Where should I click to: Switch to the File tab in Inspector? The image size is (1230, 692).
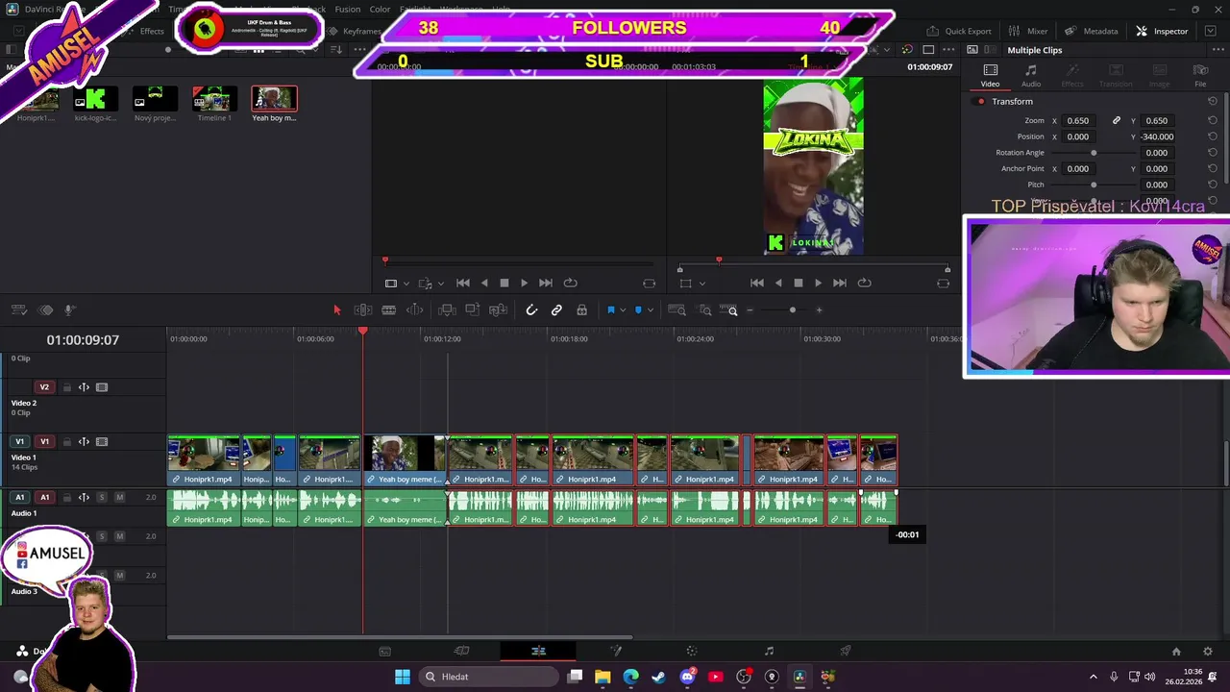click(1200, 76)
